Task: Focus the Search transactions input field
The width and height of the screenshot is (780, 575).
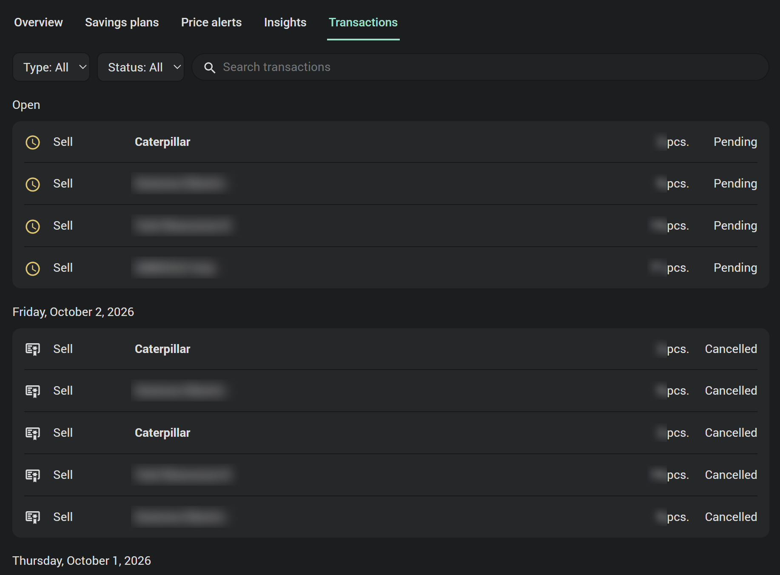Action: click(x=481, y=67)
